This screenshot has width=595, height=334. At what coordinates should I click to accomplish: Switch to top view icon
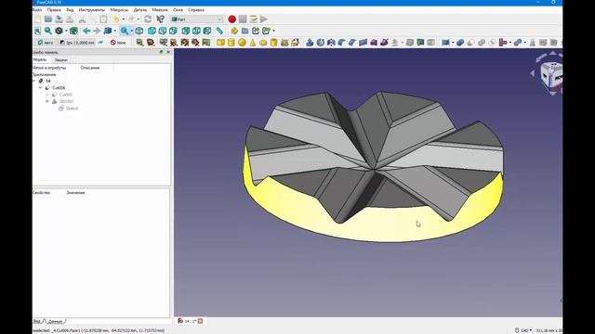coord(163,31)
